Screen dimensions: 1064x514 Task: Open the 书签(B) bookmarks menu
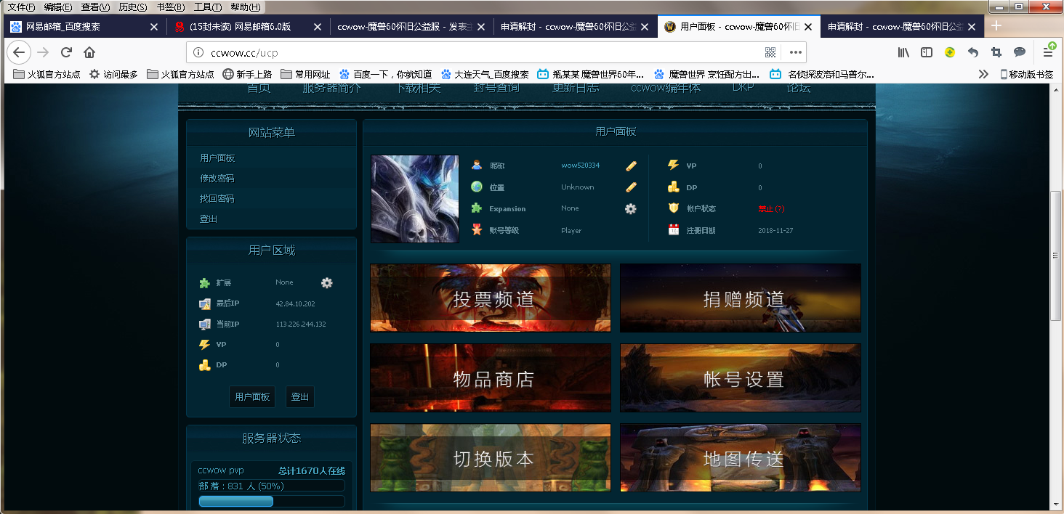(170, 7)
